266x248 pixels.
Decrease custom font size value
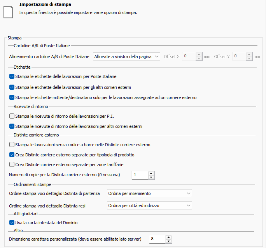pyautogui.click(x=168, y=241)
